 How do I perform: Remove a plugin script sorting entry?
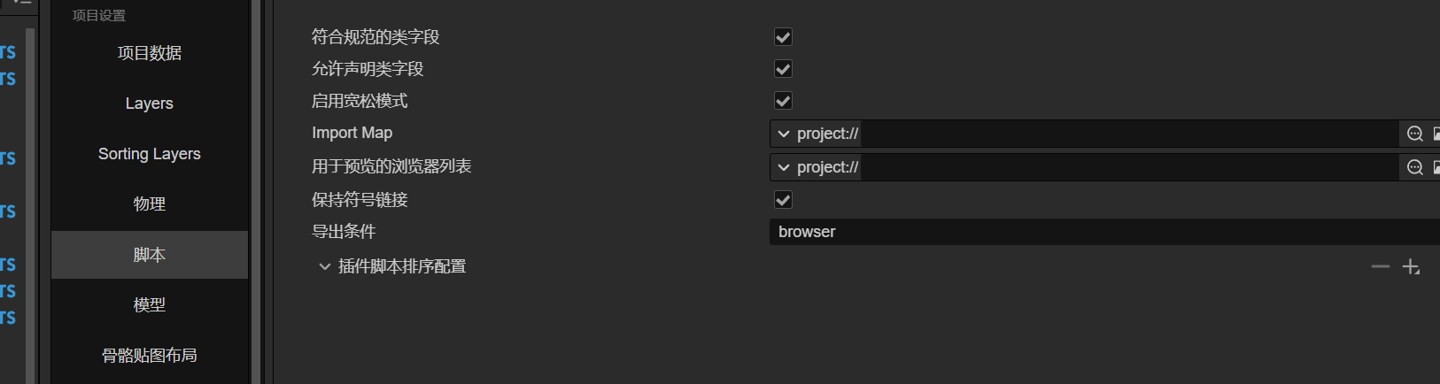coord(1380,266)
